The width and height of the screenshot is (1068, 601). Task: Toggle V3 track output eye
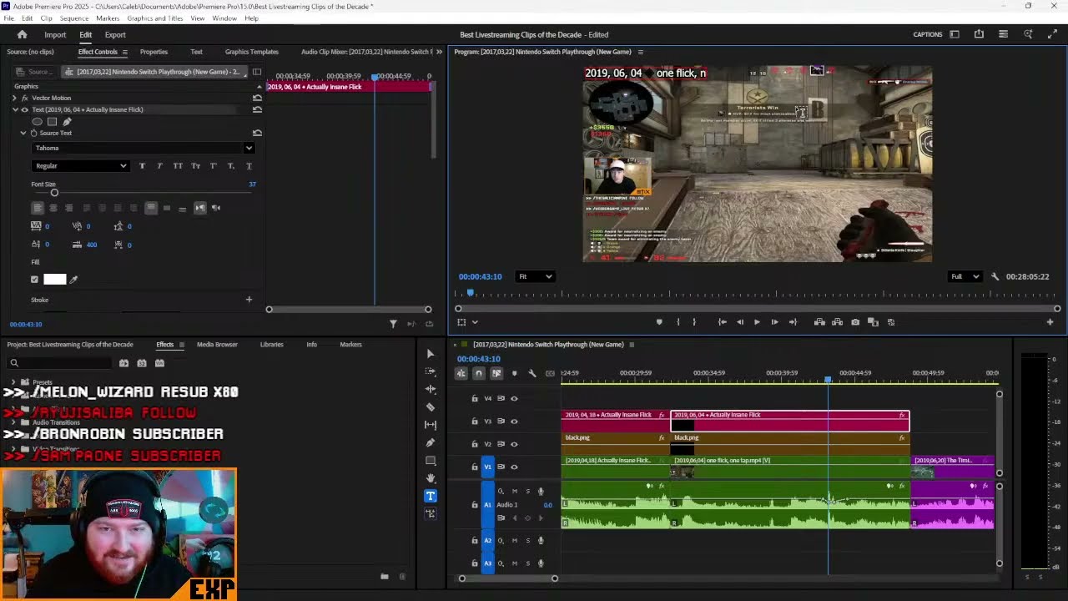[x=514, y=422]
